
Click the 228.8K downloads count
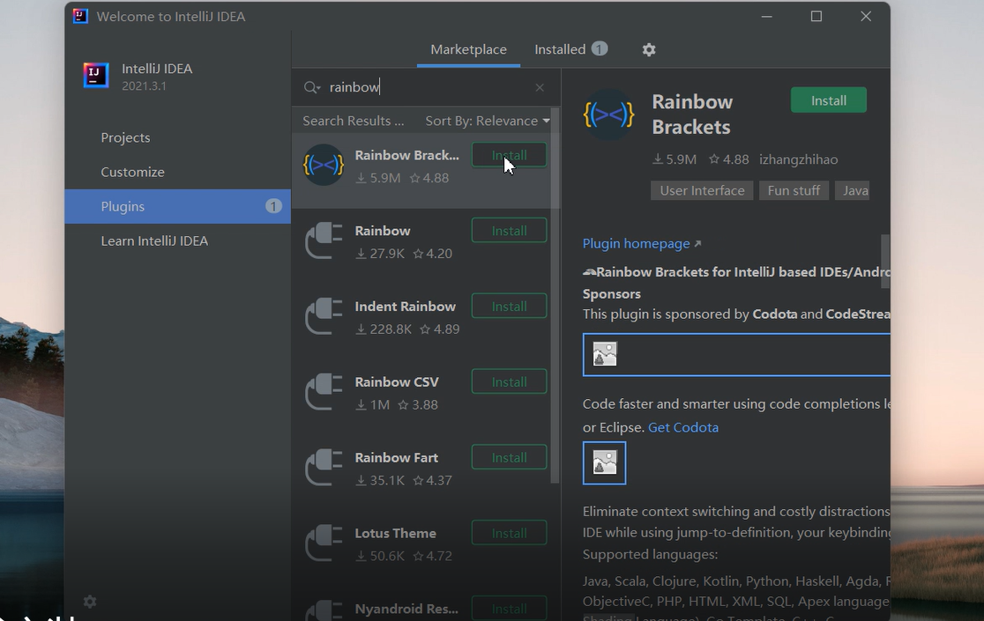(x=384, y=329)
